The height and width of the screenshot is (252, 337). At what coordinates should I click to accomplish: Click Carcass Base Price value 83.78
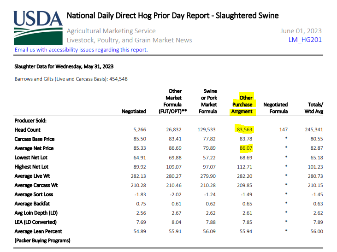coord(246,139)
